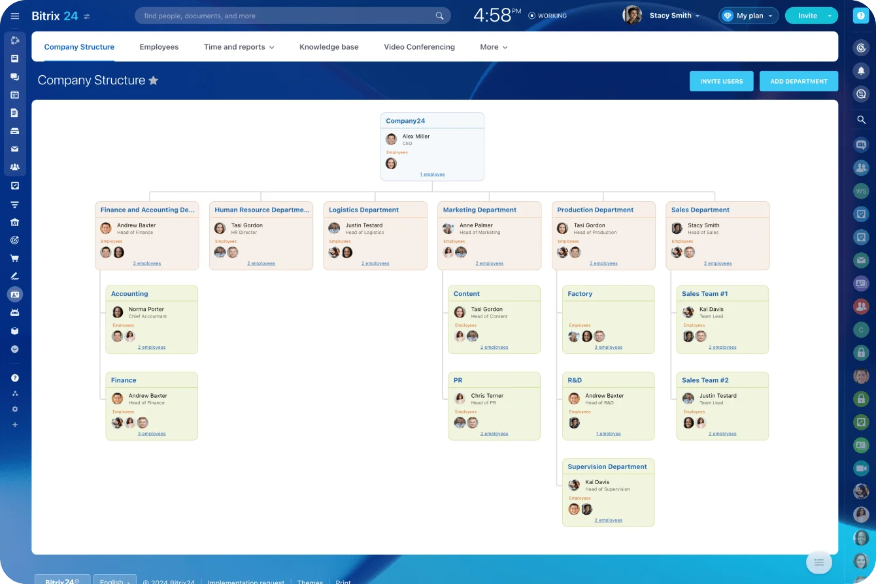
Task: Click Norma Porter's name in Accounting card
Action: [x=146, y=310]
